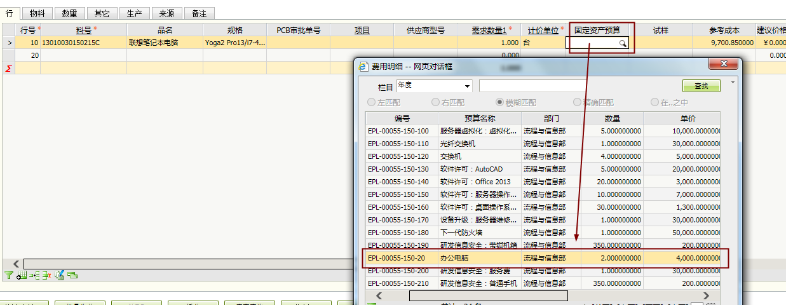This screenshot has width=786, height=305.
Task: Switch to the 物料 tab
Action: click(x=37, y=13)
